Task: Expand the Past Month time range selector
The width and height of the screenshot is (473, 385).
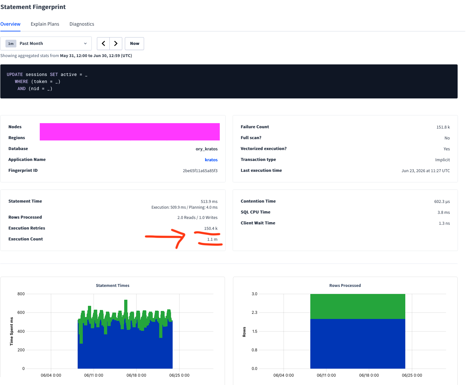Action: [x=46, y=44]
